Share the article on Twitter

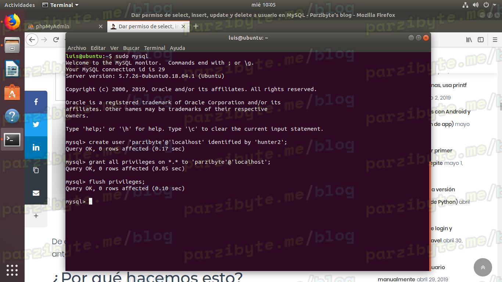pyautogui.click(x=36, y=124)
